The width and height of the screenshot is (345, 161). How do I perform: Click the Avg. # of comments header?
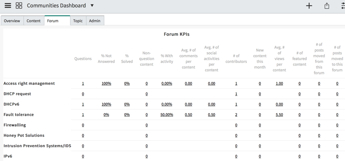coord(188,59)
